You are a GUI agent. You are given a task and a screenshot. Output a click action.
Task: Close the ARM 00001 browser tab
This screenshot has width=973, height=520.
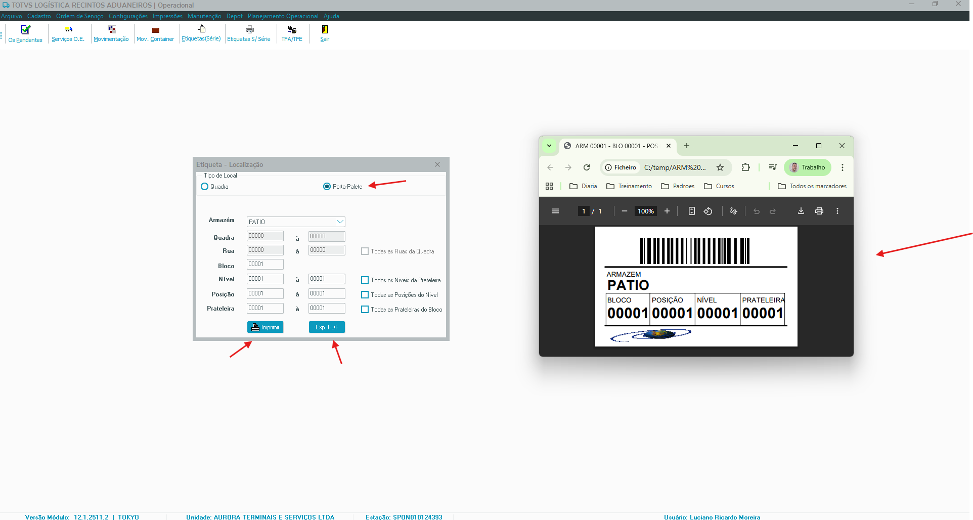click(669, 146)
